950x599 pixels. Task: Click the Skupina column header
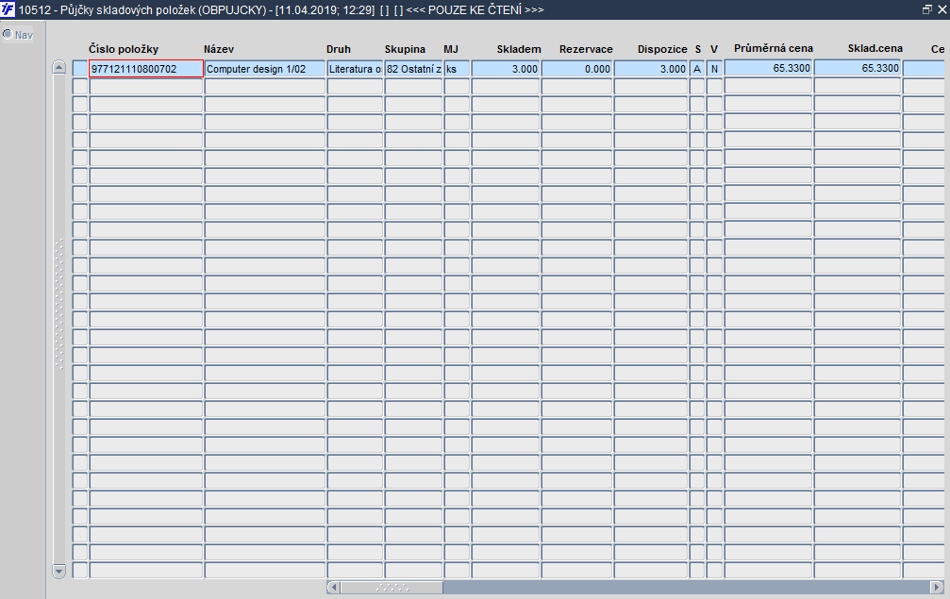pos(405,49)
